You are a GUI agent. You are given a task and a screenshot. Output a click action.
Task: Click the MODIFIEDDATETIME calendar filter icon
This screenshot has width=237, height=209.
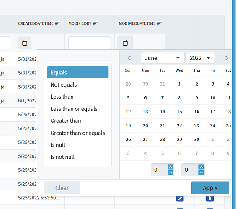(125, 43)
